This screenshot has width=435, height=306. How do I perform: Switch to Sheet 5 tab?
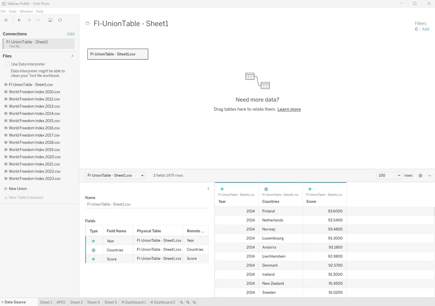tap(111, 302)
